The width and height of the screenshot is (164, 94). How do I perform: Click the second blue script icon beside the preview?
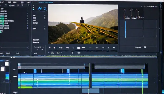click(x=45, y=9)
